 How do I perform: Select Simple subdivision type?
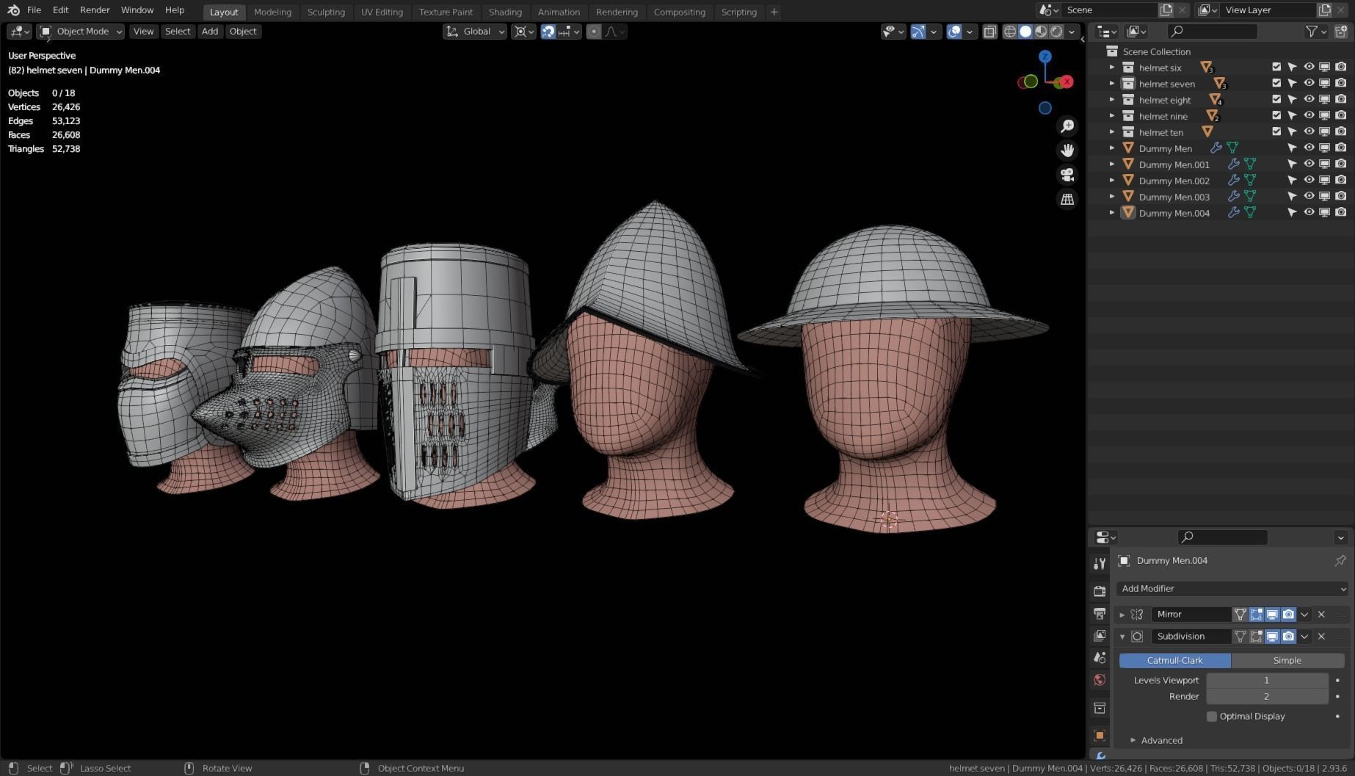click(x=1287, y=661)
